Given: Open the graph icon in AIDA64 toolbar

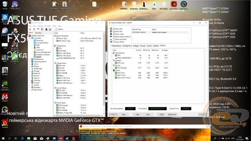Looking at the screenshot, I should 51,29.
